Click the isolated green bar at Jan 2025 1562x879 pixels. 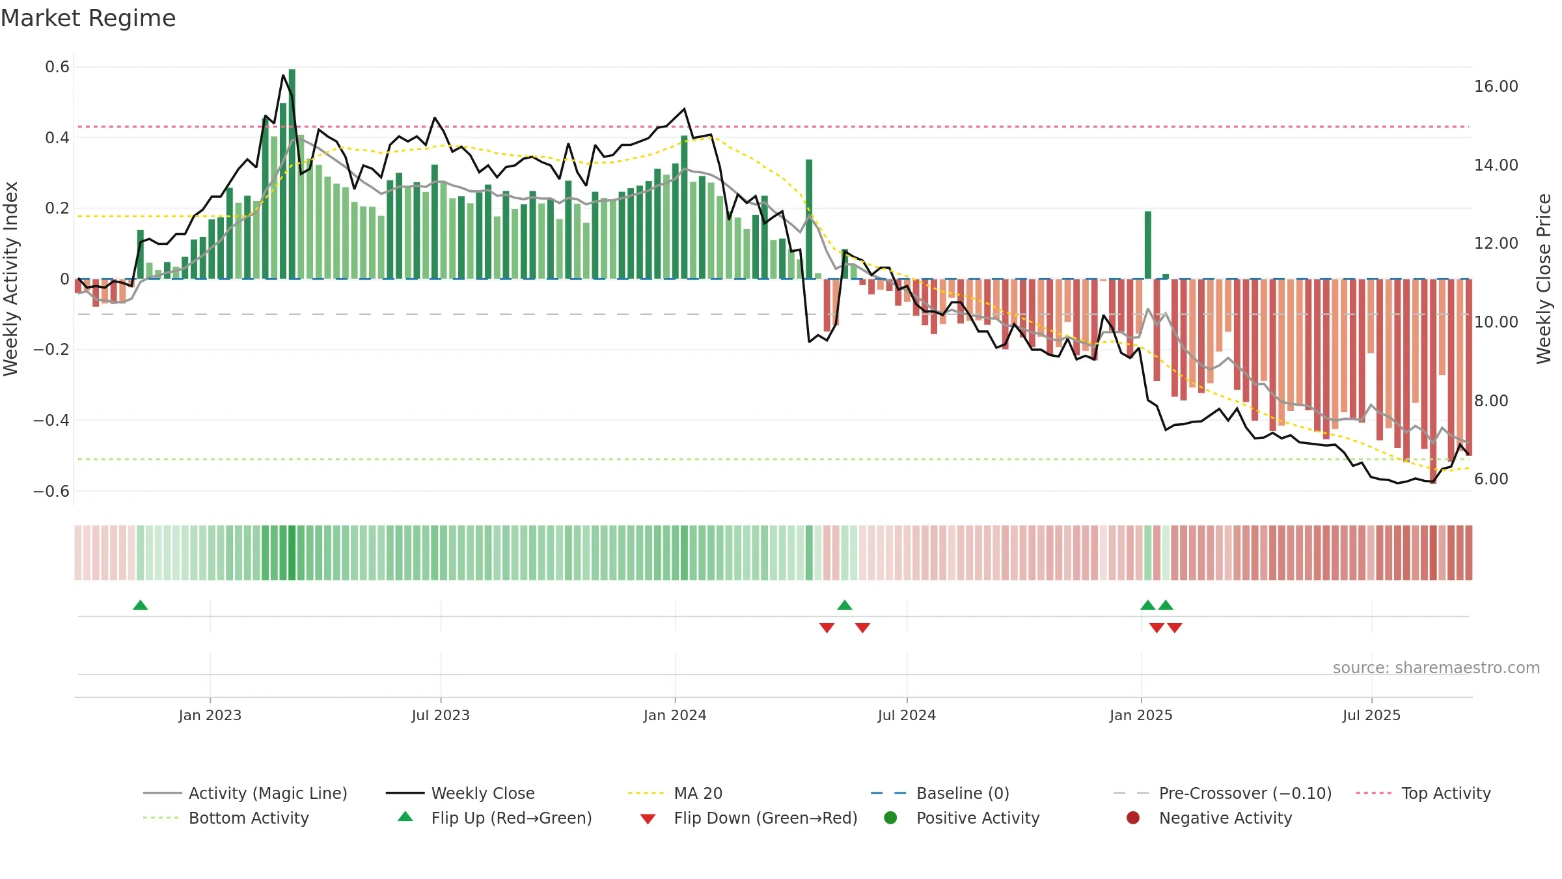1148,245
